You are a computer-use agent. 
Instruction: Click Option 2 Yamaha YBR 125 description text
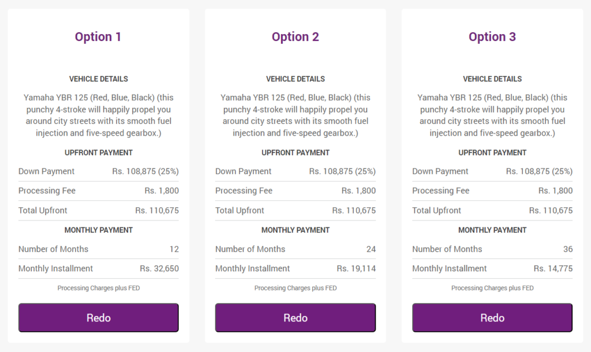(x=295, y=115)
